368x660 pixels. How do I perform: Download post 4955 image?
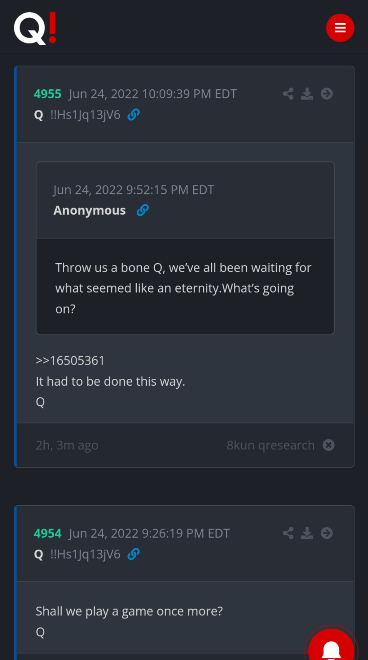click(307, 94)
